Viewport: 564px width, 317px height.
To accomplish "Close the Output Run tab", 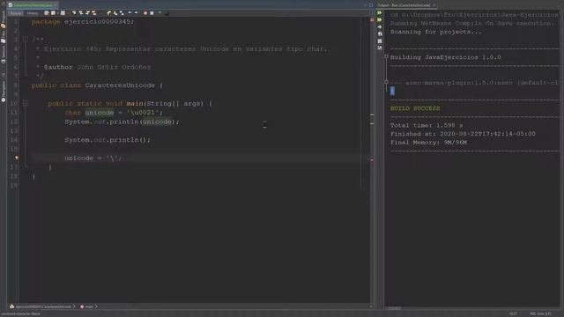I will 434,5.
